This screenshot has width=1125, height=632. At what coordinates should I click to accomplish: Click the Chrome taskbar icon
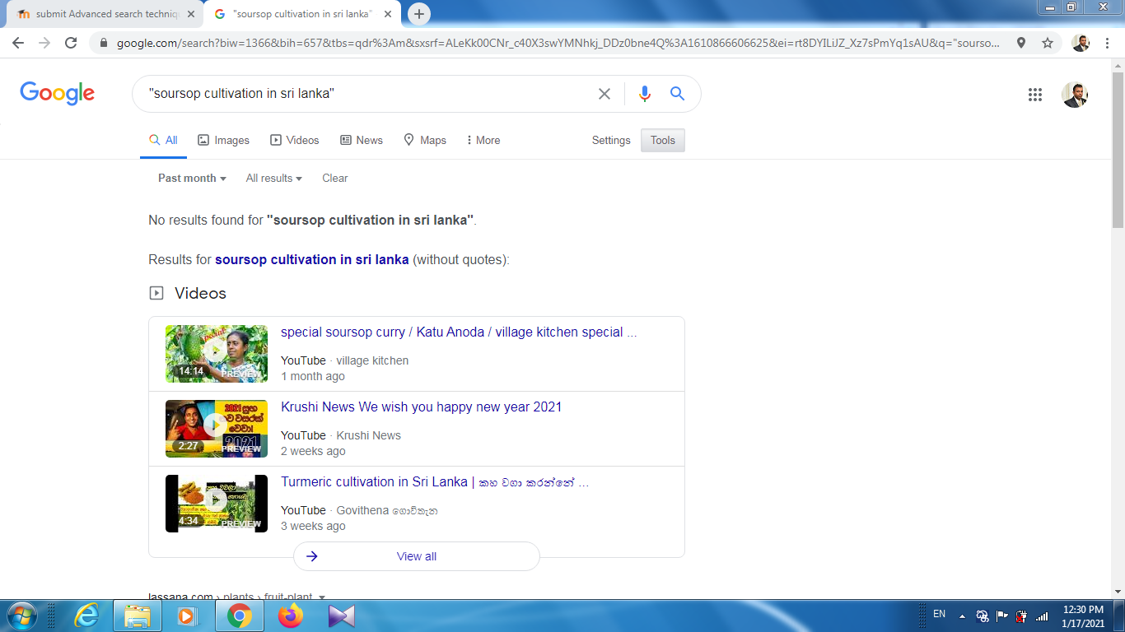240,616
